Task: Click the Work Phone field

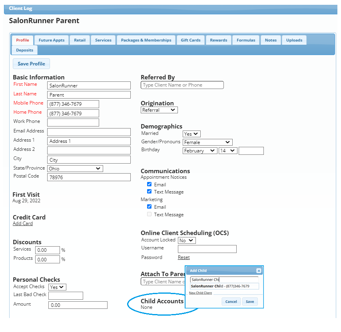Action: [x=73, y=123]
